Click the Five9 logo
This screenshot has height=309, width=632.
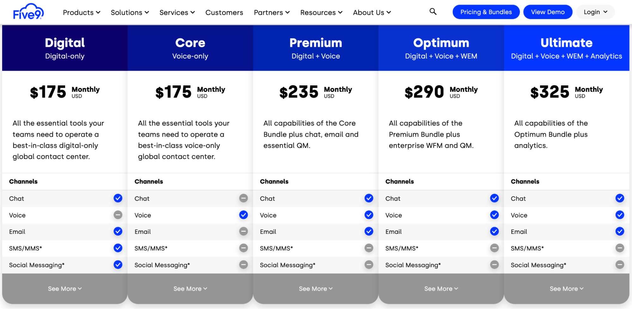tap(28, 12)
